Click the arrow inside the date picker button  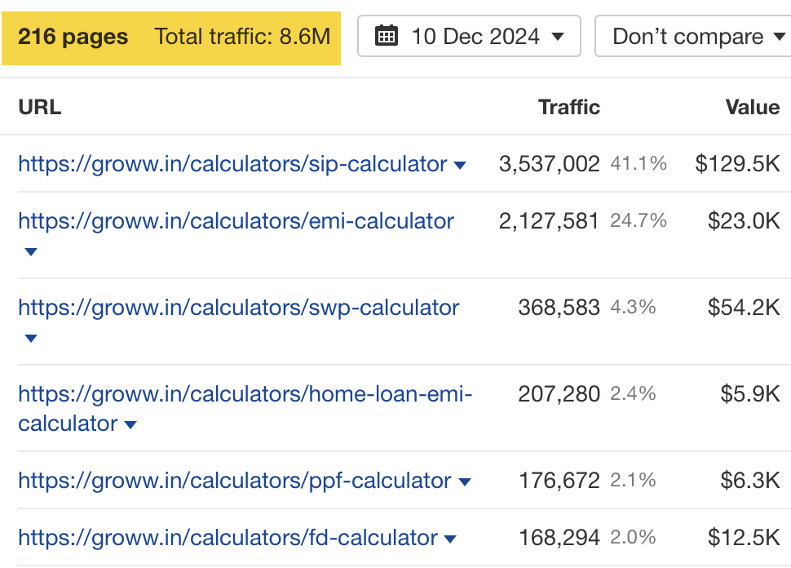[559, 36]
